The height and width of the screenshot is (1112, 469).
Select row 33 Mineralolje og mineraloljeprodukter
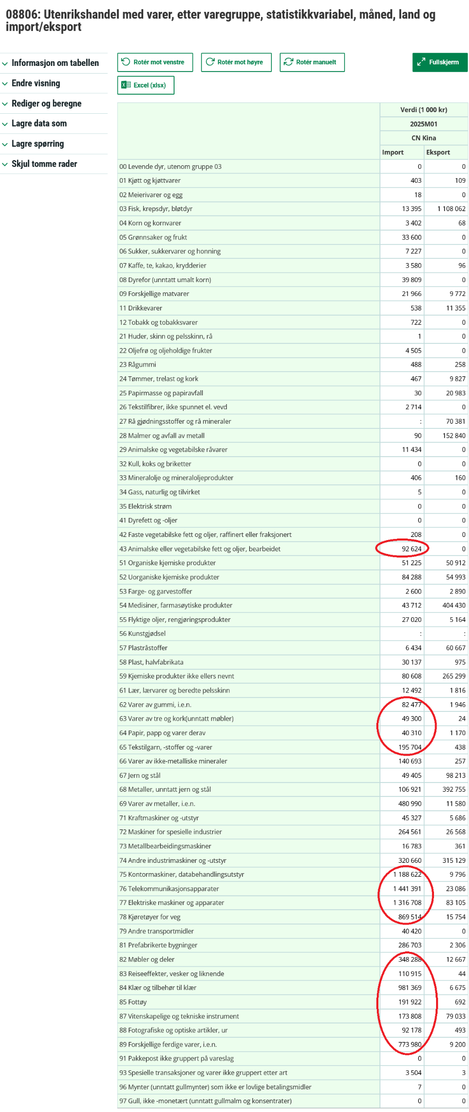249,478
